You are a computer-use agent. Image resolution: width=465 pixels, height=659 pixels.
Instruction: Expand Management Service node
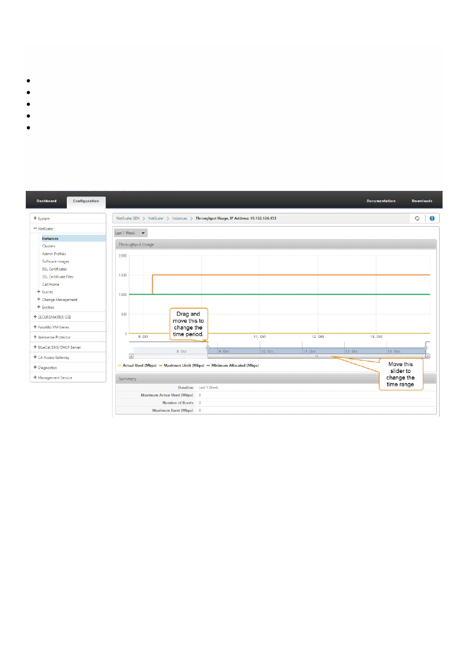[x=35, y=378]
